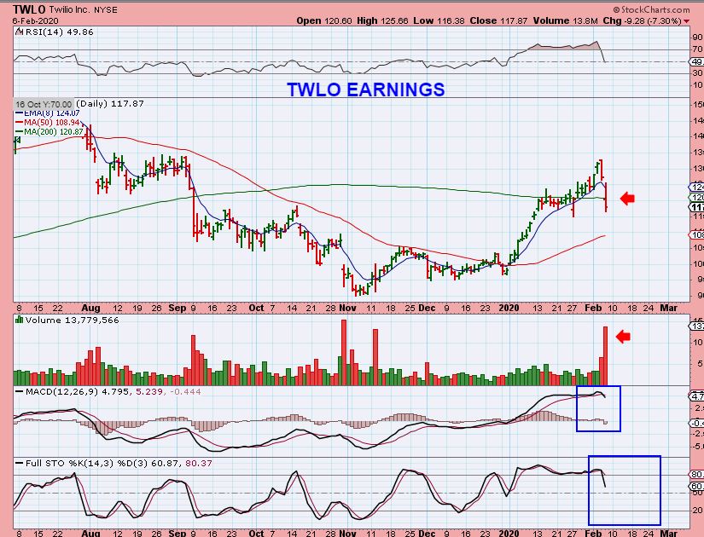Click the 'Low 116.38' value

pyautogui.click(x=439, y=20)
